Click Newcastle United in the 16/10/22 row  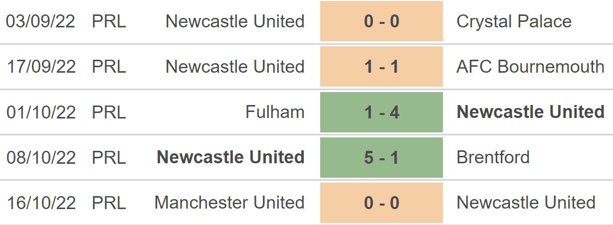pos(526,203)
